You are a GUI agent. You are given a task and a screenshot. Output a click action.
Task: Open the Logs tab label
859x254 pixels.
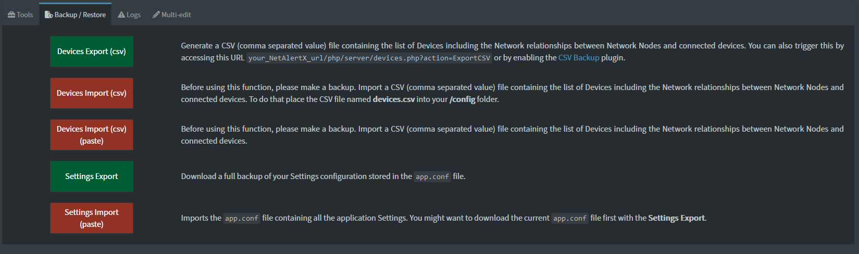click(x=134, y=15)
